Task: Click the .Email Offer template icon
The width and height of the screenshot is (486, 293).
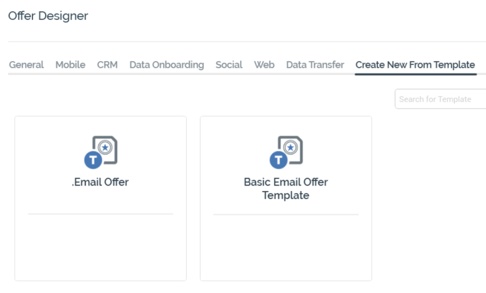Action: pyautogui.click(x=101, y=152)
